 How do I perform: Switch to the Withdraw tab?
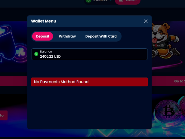(x=67, y=36)
